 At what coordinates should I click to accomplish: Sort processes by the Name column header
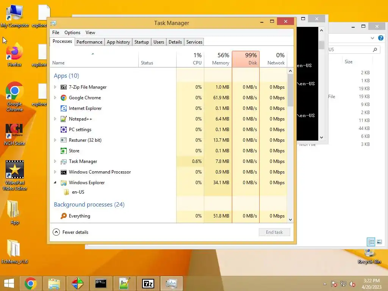tap(94, 59)
